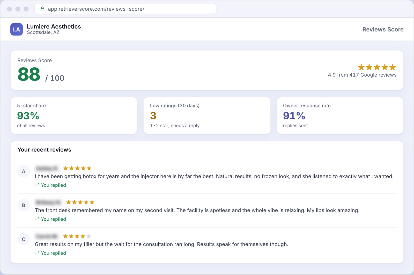Click the '5-star share' label
Screen dimensions: 414x275
click(x=31, y=106)
